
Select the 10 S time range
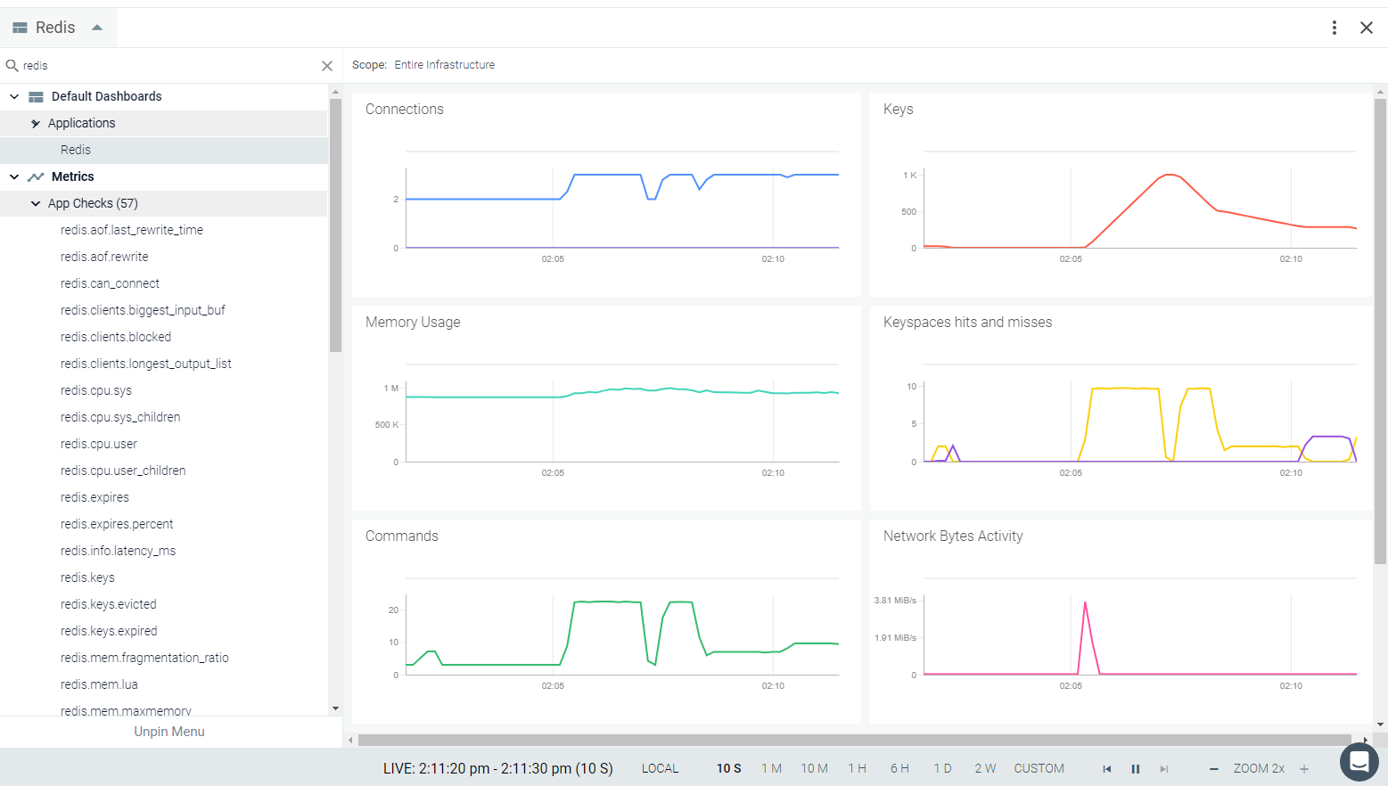pos(729,768)
